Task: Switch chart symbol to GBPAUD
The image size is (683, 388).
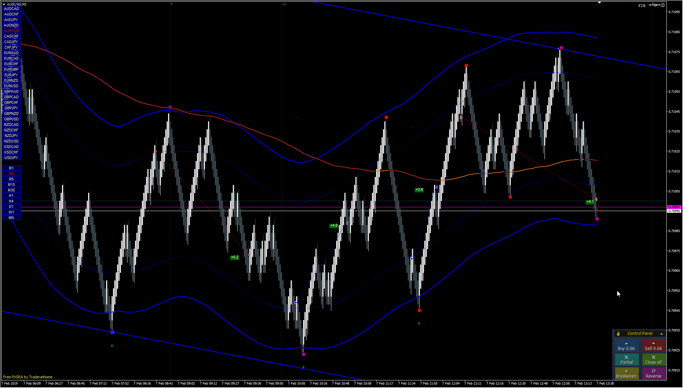Action: pos(11,91)
